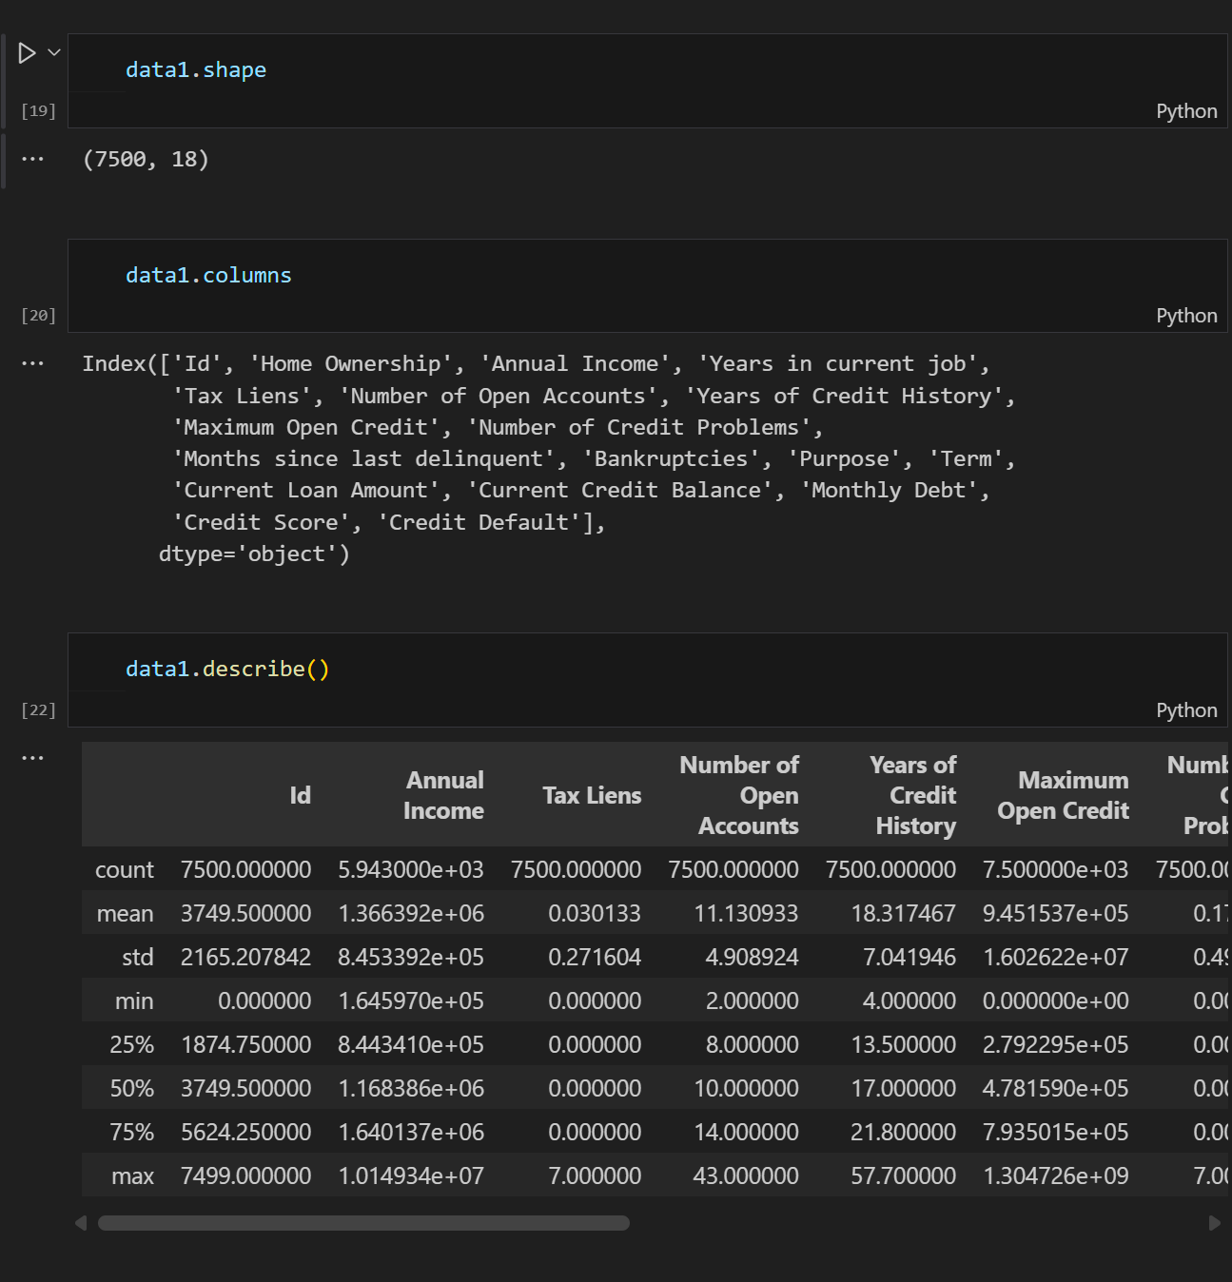Select the Number of Open Accounts header

pos(739,795)
